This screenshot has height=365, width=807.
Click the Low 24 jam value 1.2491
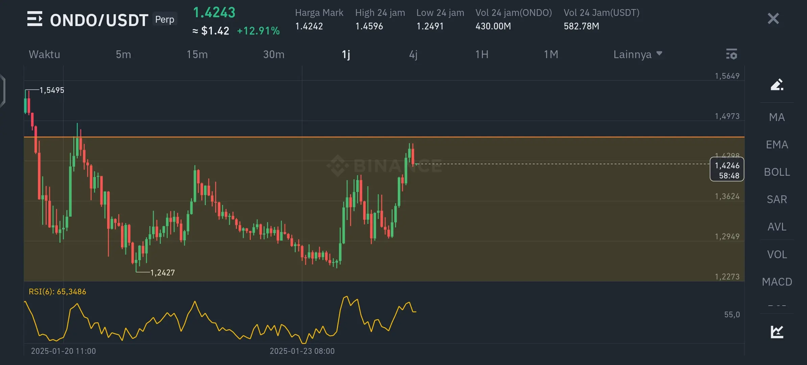430,26
